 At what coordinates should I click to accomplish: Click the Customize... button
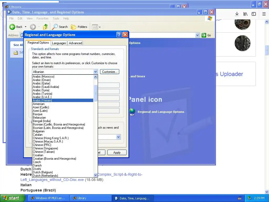(110, 72)
